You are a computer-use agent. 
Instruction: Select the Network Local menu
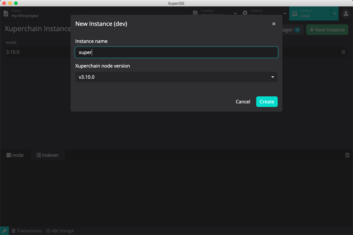coord(310,14)
